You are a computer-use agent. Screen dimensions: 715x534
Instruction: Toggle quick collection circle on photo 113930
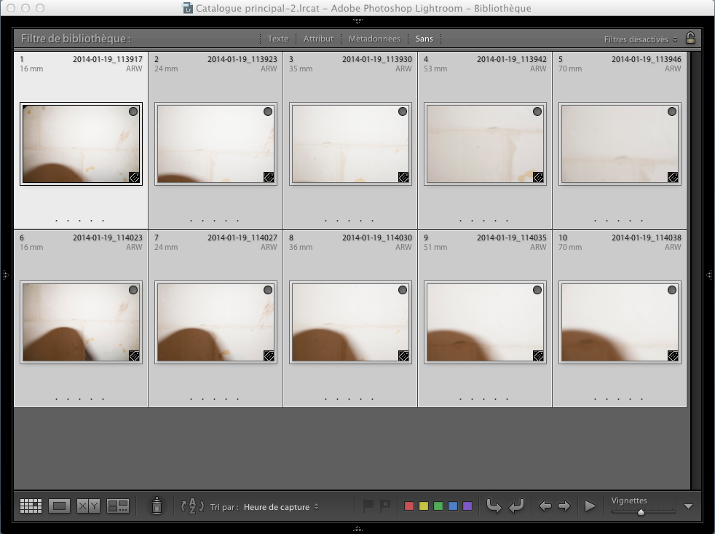coord(402,111)
